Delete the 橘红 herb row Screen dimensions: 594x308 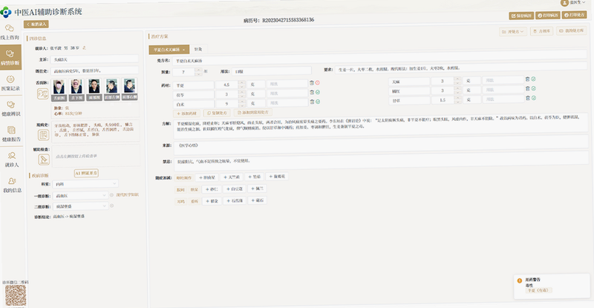point(527,88)
